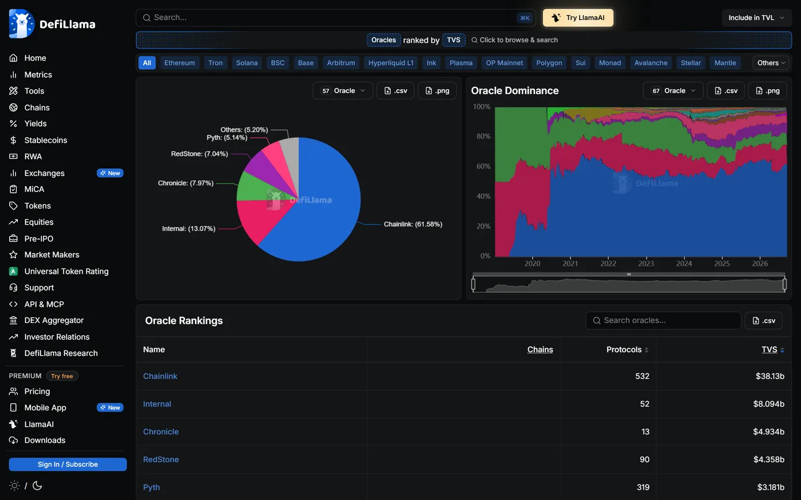Open the TVS ranking metric selector
The height and width of the screenshot is (500, 801).
tap(454, 40)
